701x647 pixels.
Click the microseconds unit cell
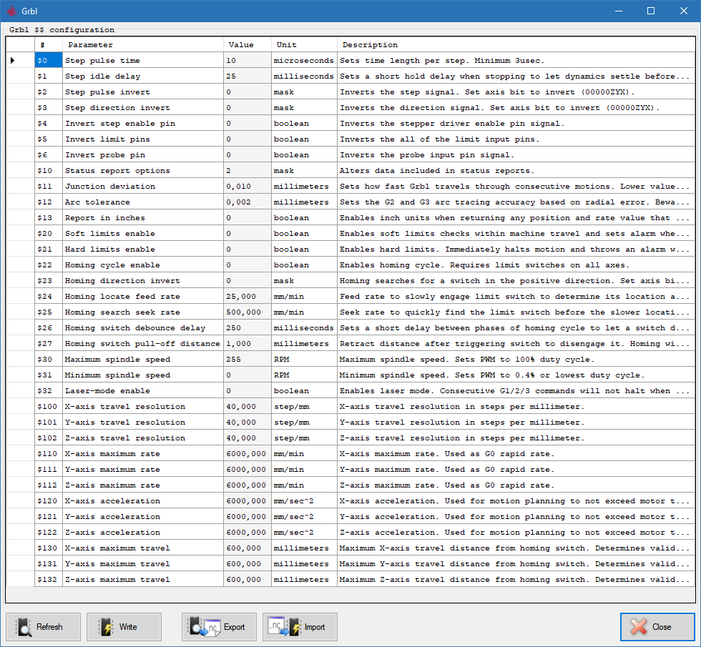click(304, 60)
